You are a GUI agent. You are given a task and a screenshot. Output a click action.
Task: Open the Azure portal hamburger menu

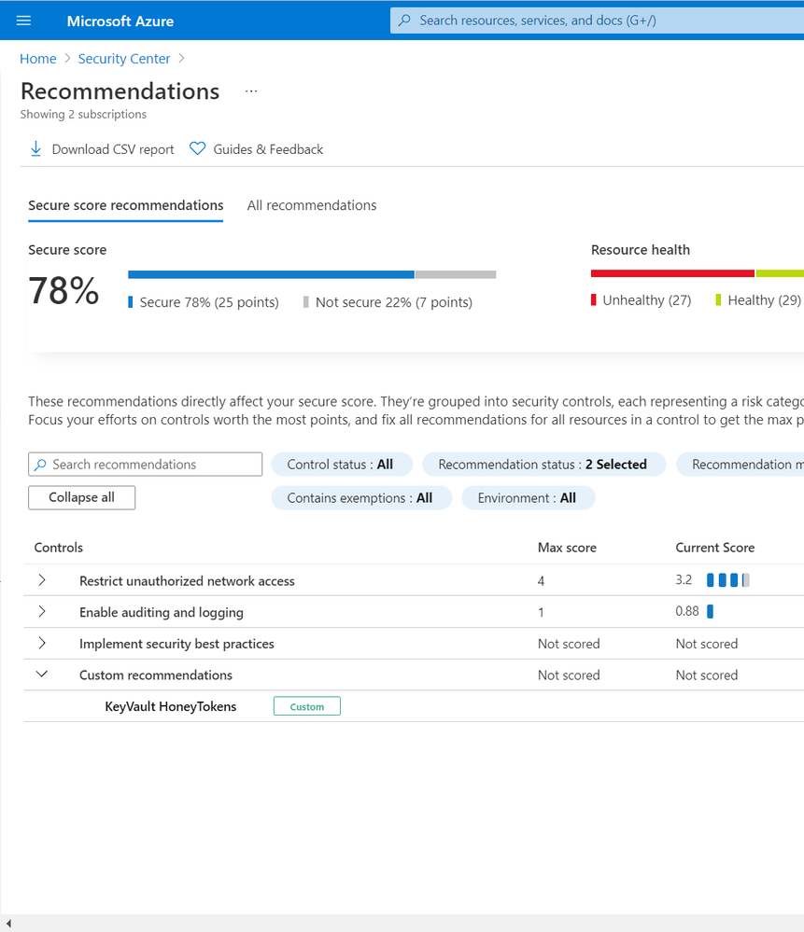click(x=24, y=21)
